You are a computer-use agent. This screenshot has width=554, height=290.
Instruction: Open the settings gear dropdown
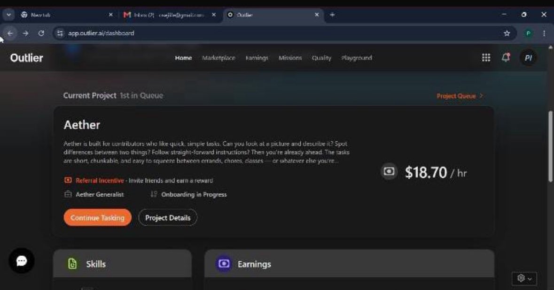pos(524,278)
